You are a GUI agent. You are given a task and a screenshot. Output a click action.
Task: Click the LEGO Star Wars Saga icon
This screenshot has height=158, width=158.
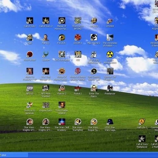coord(110,122)
